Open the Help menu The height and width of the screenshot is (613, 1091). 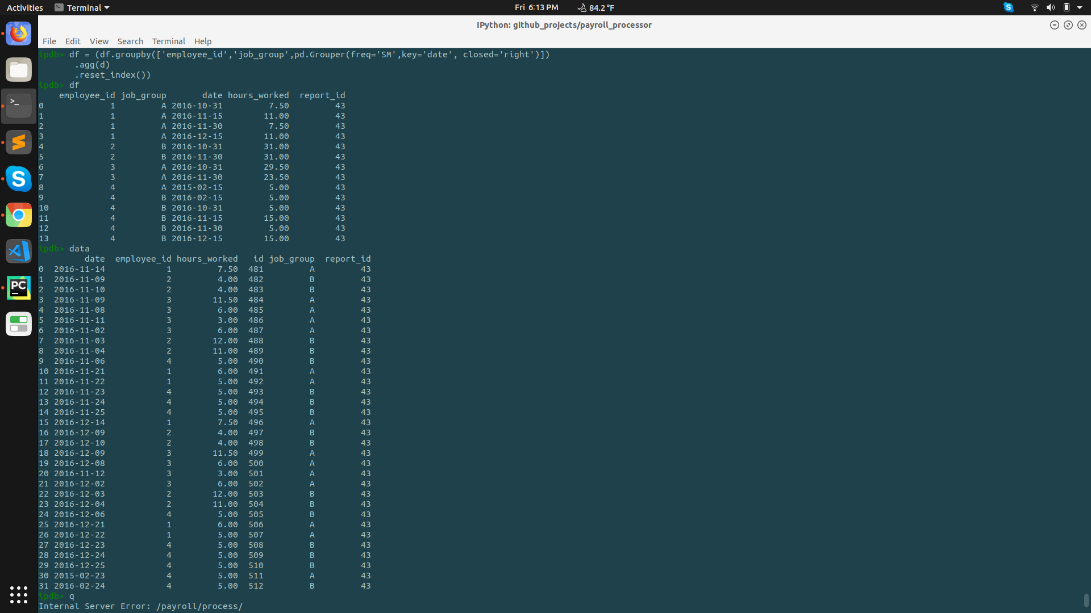203,41
